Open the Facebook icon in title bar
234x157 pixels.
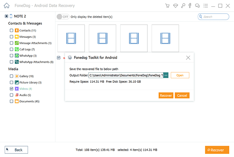coord(190,6)
